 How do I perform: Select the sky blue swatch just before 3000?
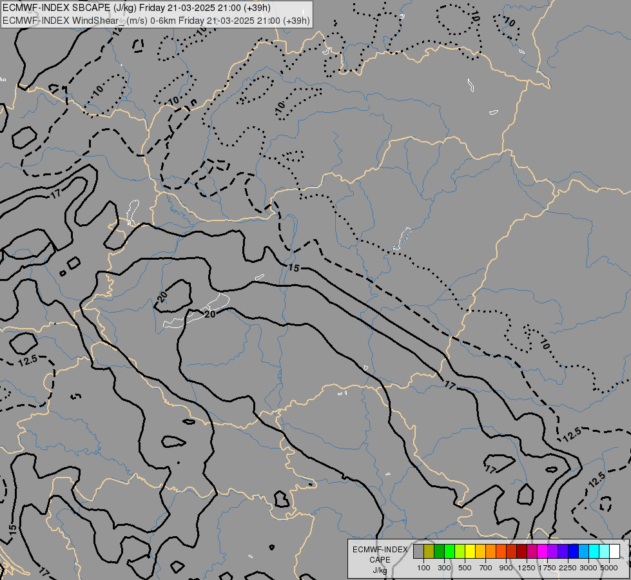[x=584, y=551]
